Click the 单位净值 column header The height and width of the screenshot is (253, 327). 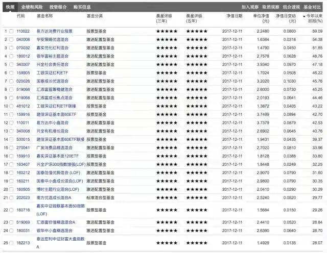(261, 18)
